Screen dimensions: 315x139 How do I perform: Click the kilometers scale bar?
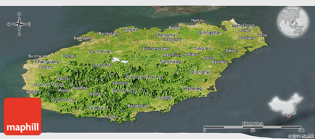tap(253, 127)
